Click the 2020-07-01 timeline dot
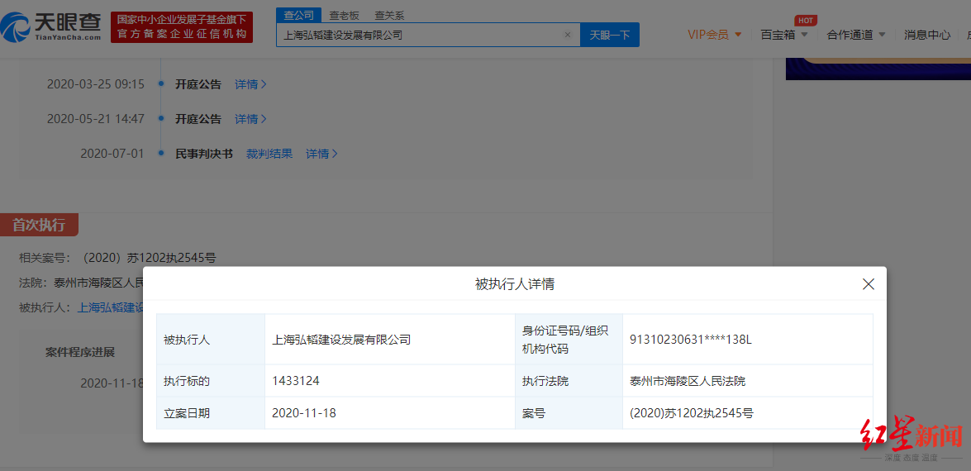The height and width of the screenshot is (471, 971). [x=161, y=154]
